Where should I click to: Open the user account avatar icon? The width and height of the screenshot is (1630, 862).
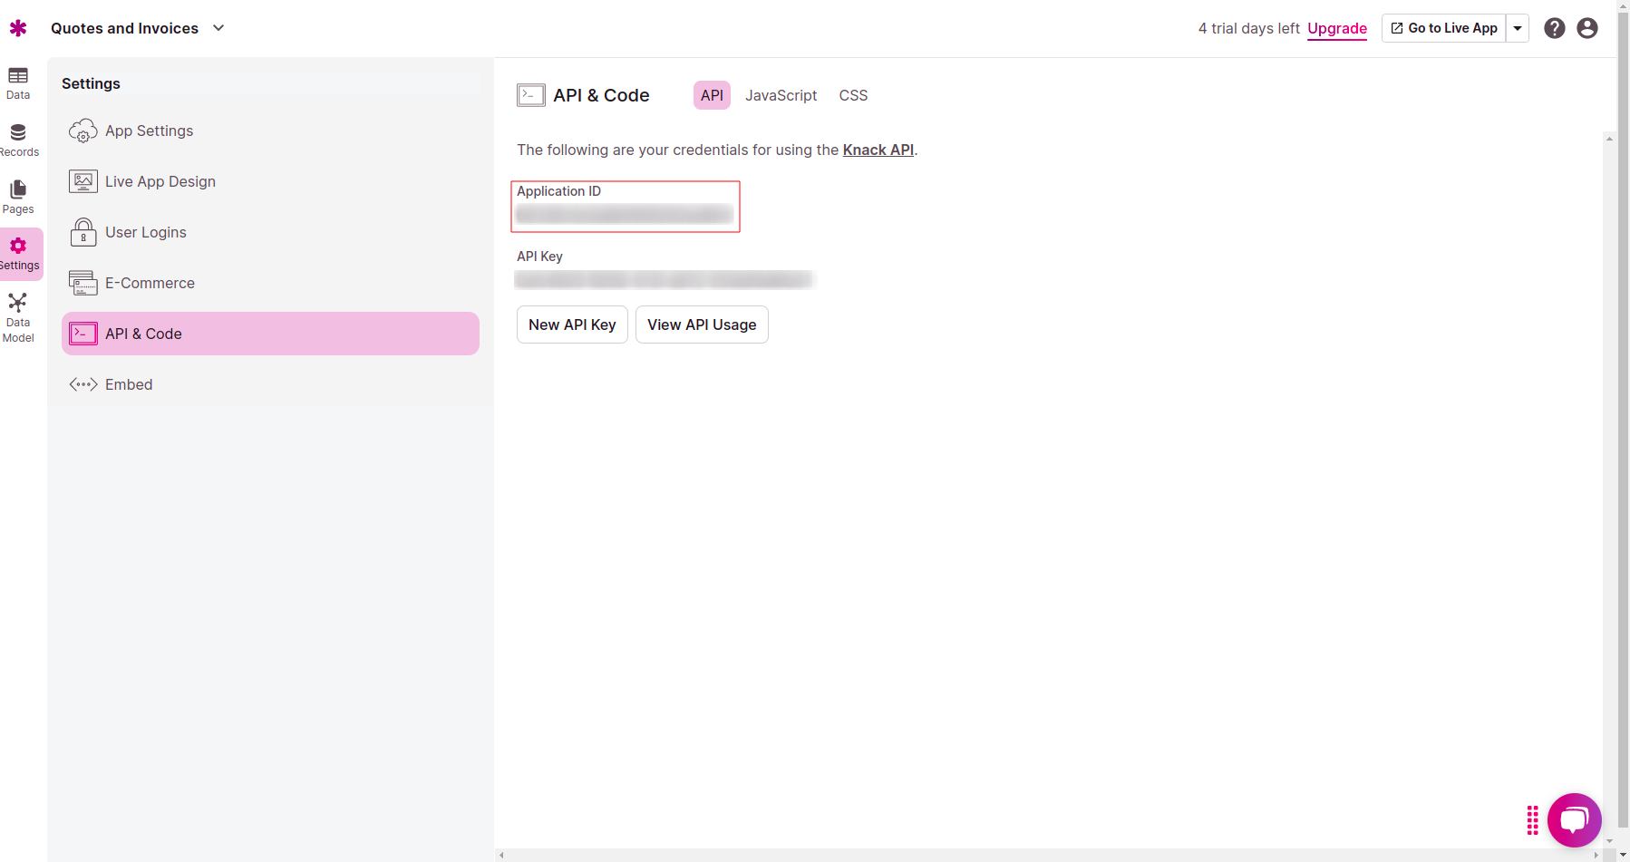[1587, 28]
